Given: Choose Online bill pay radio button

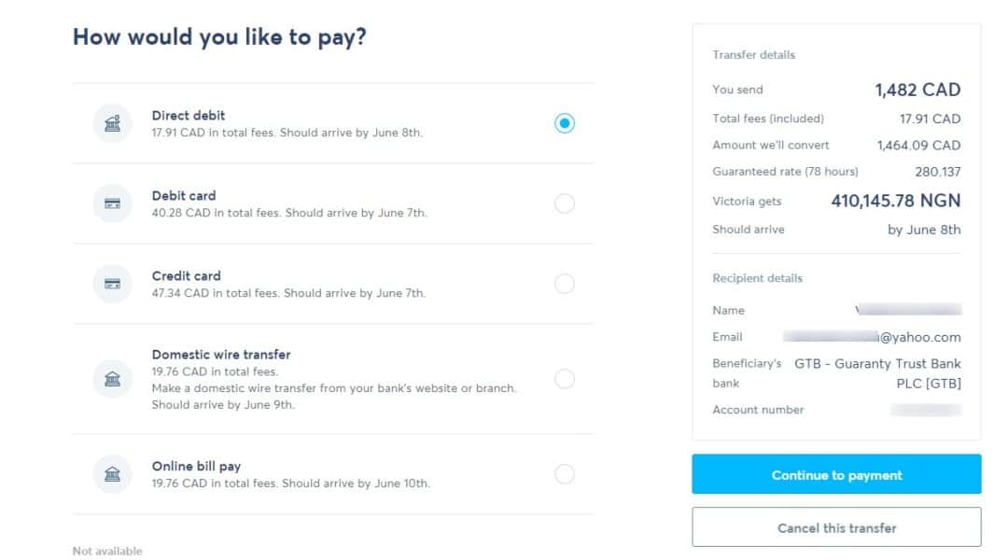Looking at the screenshot, I should point(565,474).
